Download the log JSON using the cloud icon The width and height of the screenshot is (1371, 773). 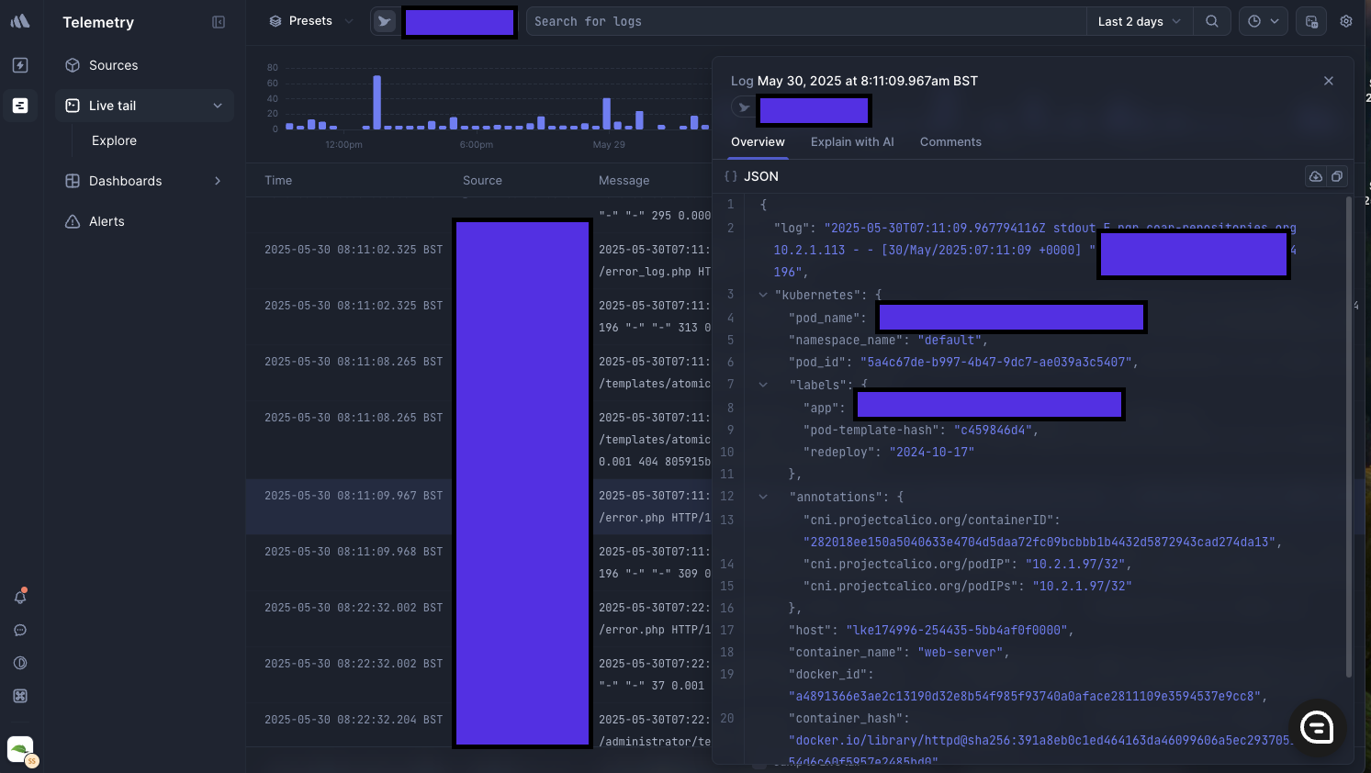pyautogui.click(x=1315, y=175)
